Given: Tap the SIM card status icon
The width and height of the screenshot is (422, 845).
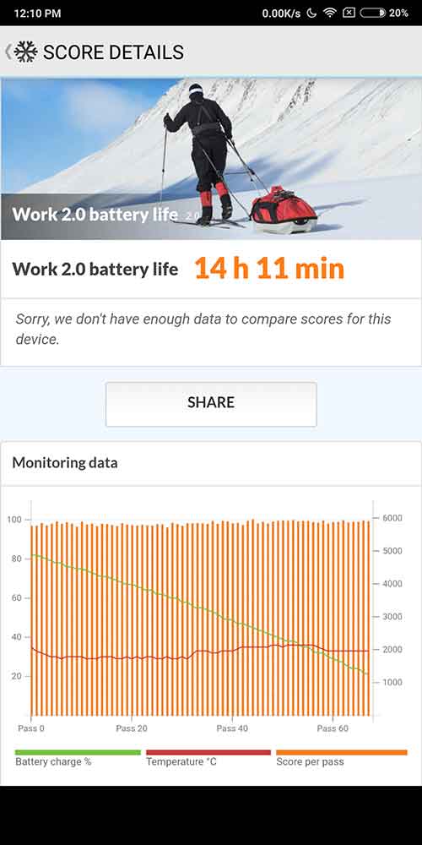Looking at the screenshot, I should 349,13.
